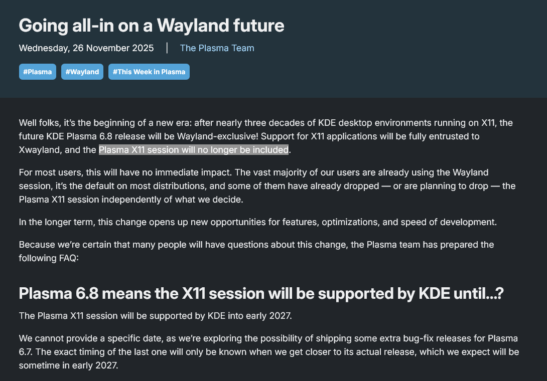Click the paragraph starting "We cannot provide"

(x=268, y=352)
